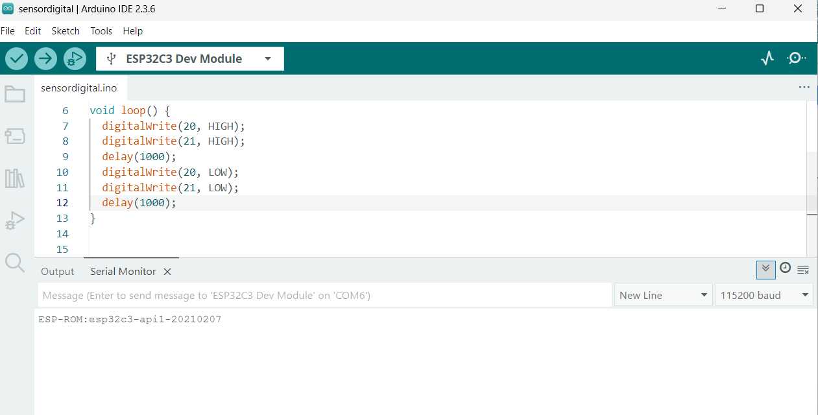Upload sketch with the arrow button
The height and width of the screenshot is (415, 818).
coord(45,58)
